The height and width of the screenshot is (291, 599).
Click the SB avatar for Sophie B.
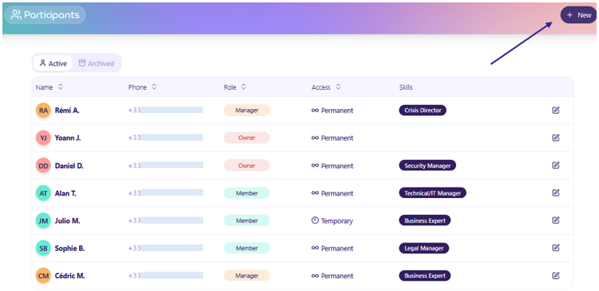(43, 248)
